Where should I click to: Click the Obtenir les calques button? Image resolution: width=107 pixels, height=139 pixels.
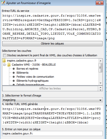click(x=52, y=43)
